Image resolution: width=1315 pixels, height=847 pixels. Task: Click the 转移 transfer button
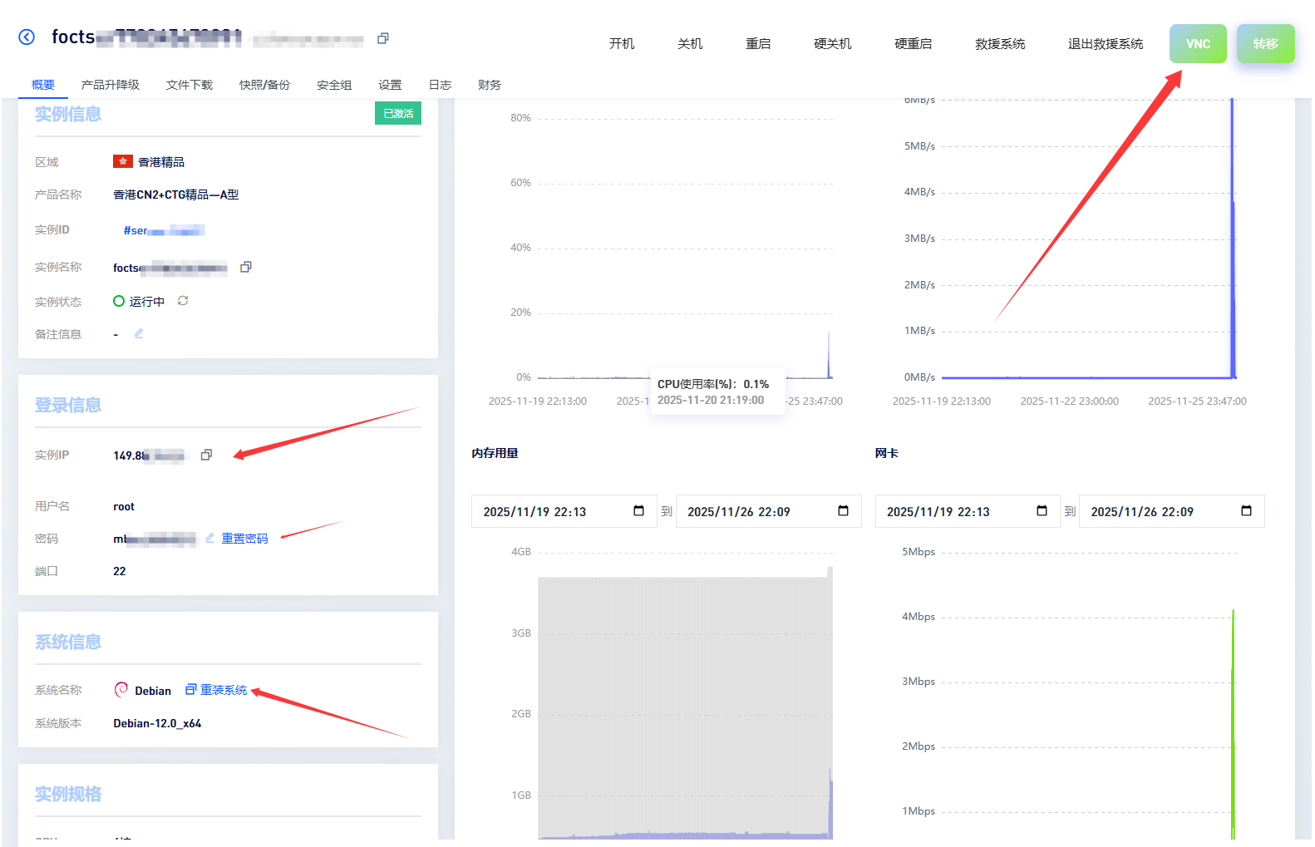coord(1265,44)
